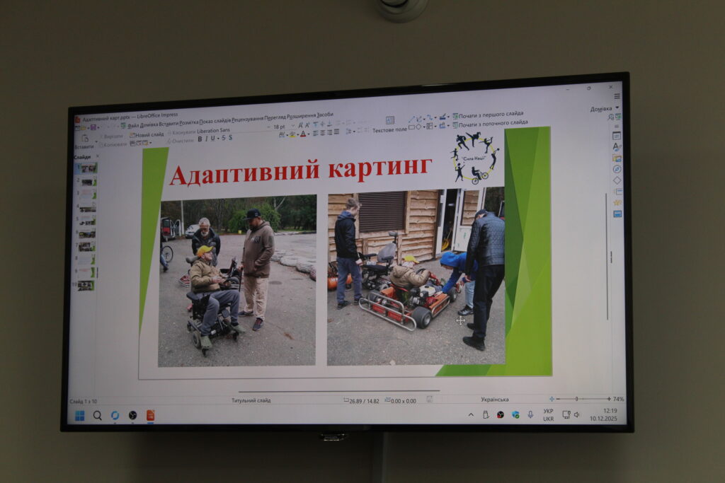Toggle Bold formatting
The height and width of the screenshot is (483, 725).
(x=200, y=139)
